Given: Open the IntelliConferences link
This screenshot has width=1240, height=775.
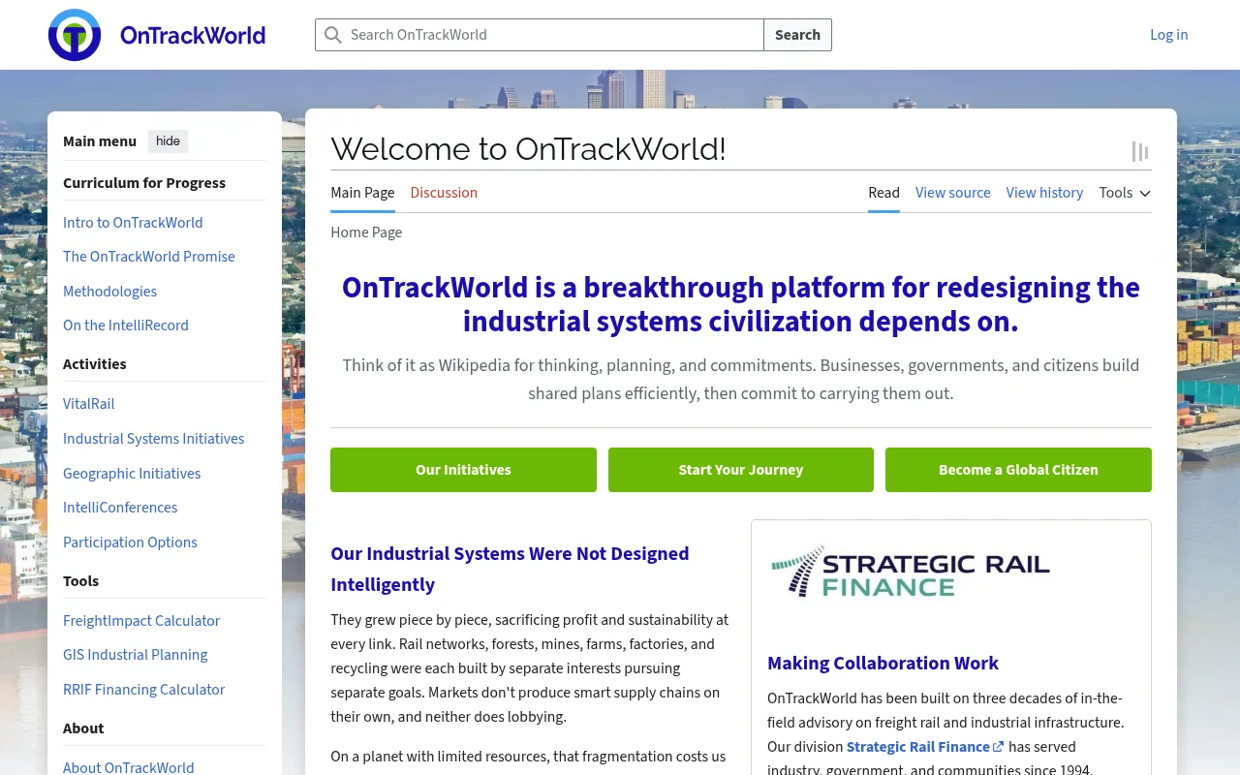Looking at the screenshot, I should tap(120, 508).
